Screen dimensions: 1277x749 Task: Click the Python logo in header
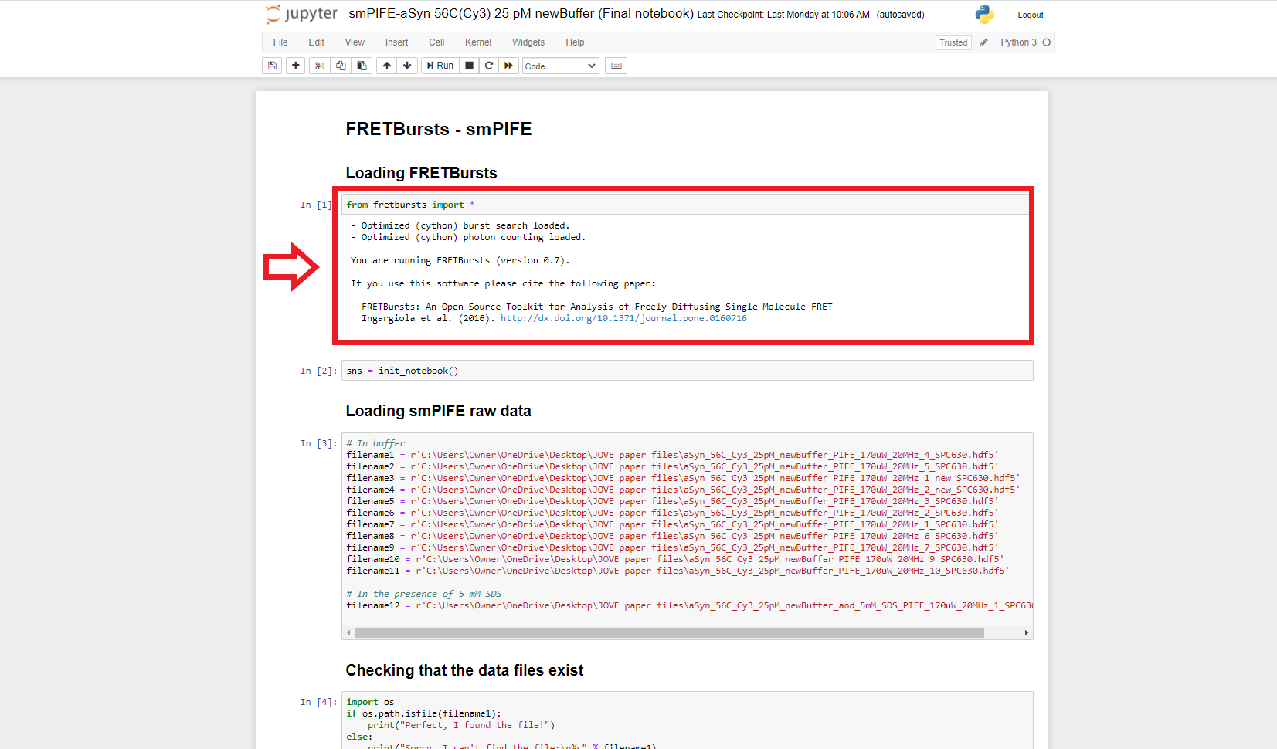(984, 15)
